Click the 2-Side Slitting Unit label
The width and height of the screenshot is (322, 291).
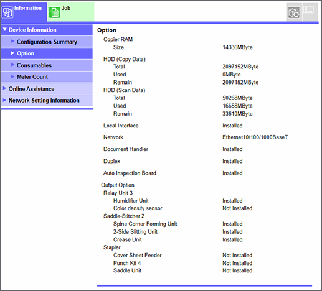click(x=135, y=232)
